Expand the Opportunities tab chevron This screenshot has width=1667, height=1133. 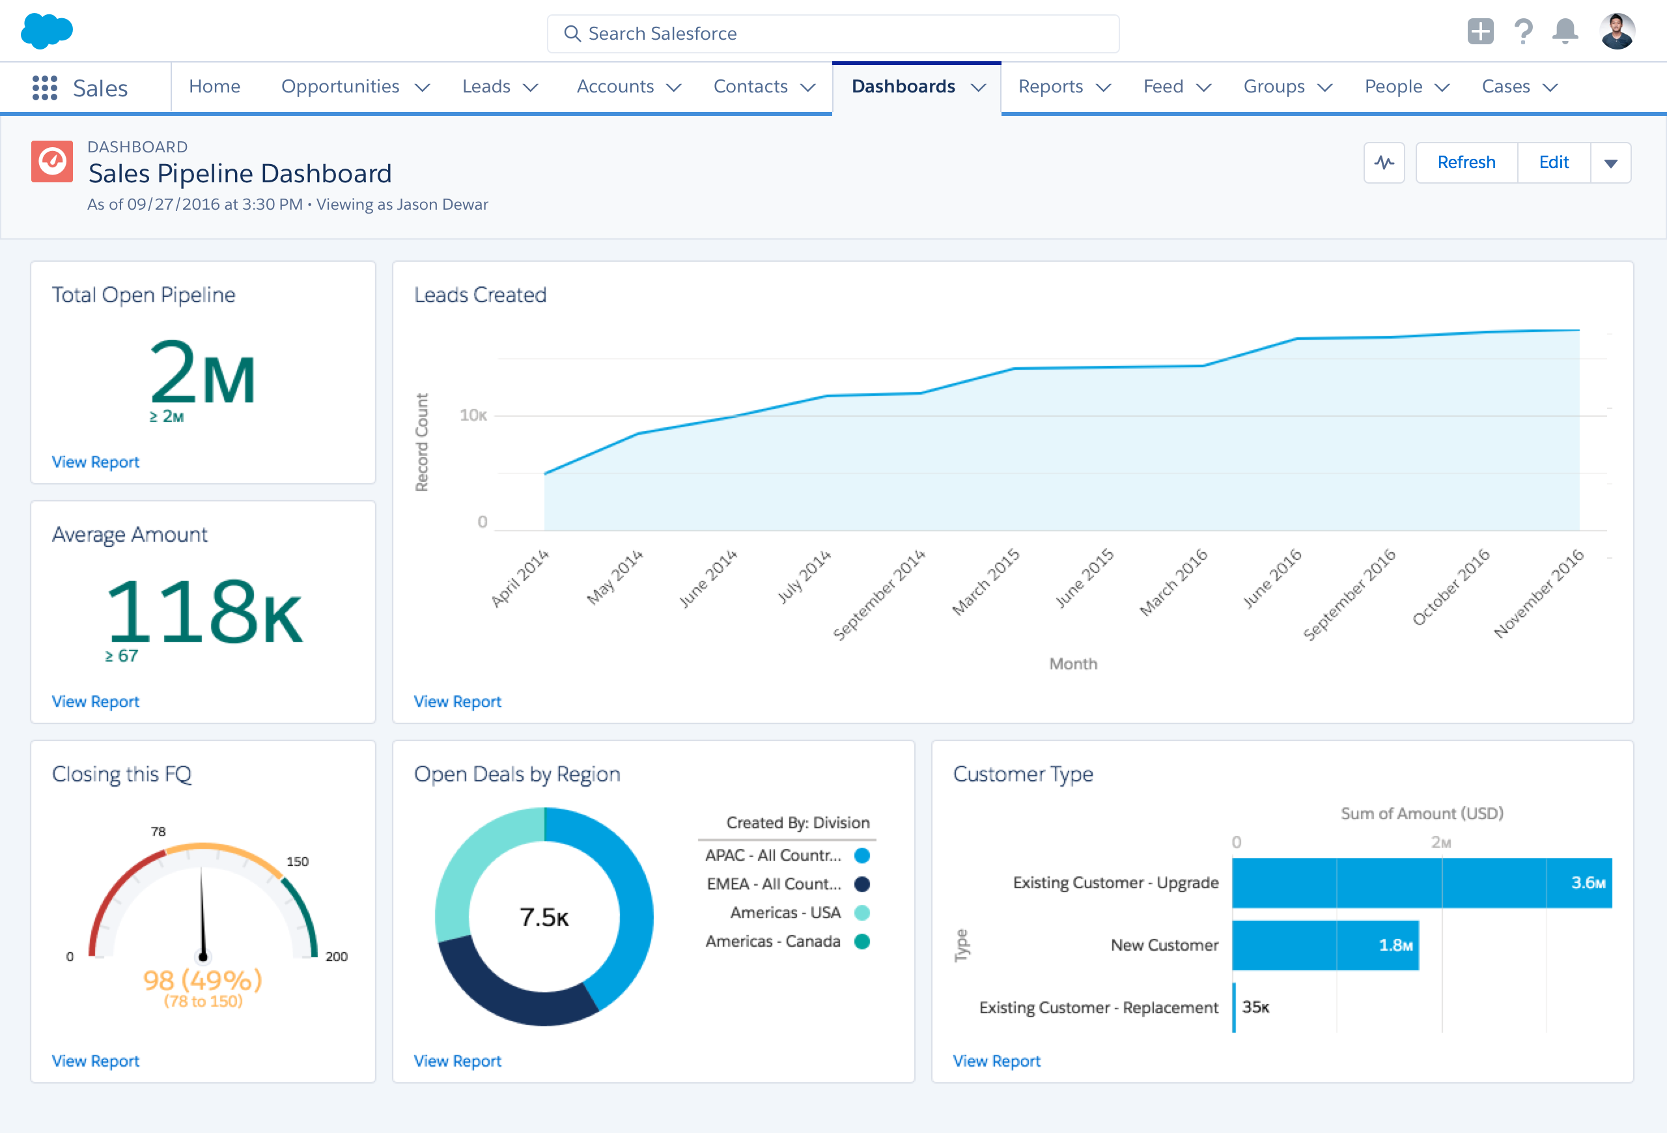pyautogui.click(x=423, y=87)
